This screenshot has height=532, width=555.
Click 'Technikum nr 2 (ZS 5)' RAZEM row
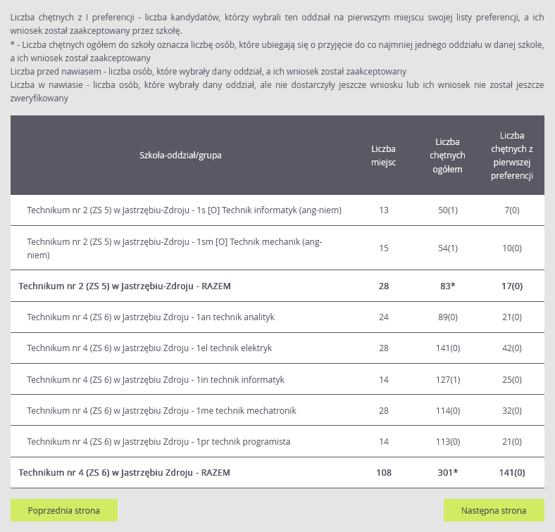(x=125, y=286)
